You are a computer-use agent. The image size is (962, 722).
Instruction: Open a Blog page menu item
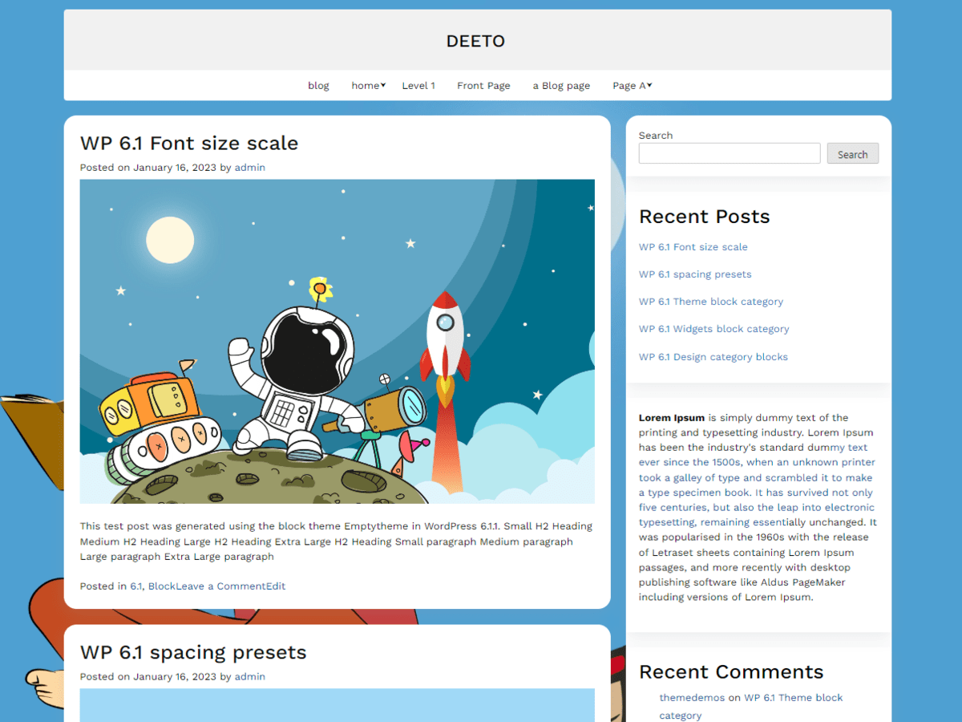coord(561,86)
